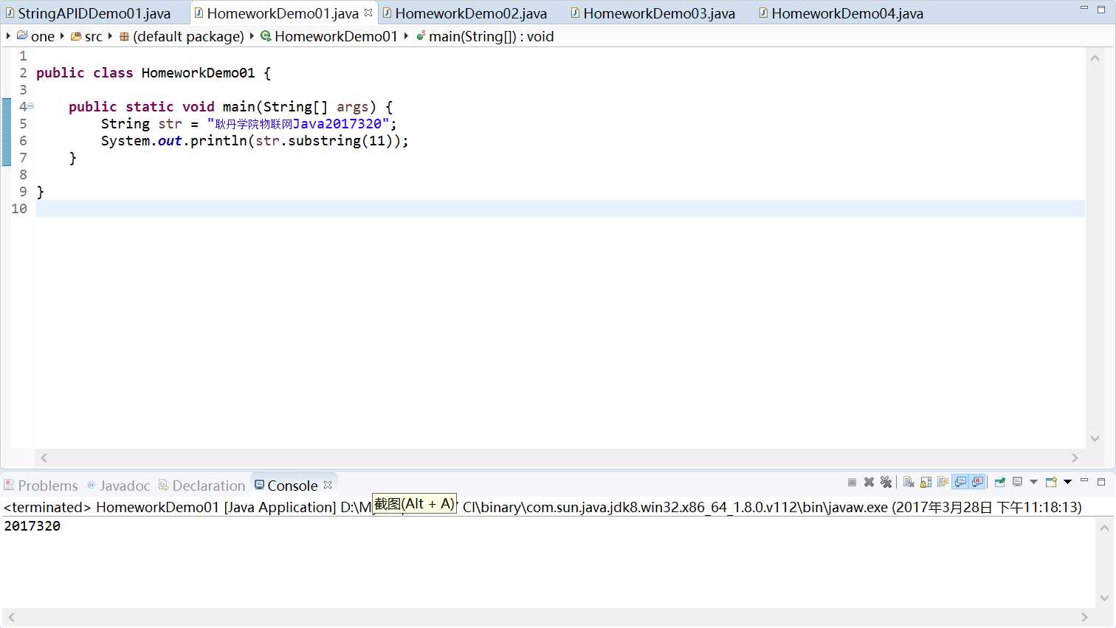
Task: Select the HomeworkDemo01.java tab
Action: coord(283,13)
